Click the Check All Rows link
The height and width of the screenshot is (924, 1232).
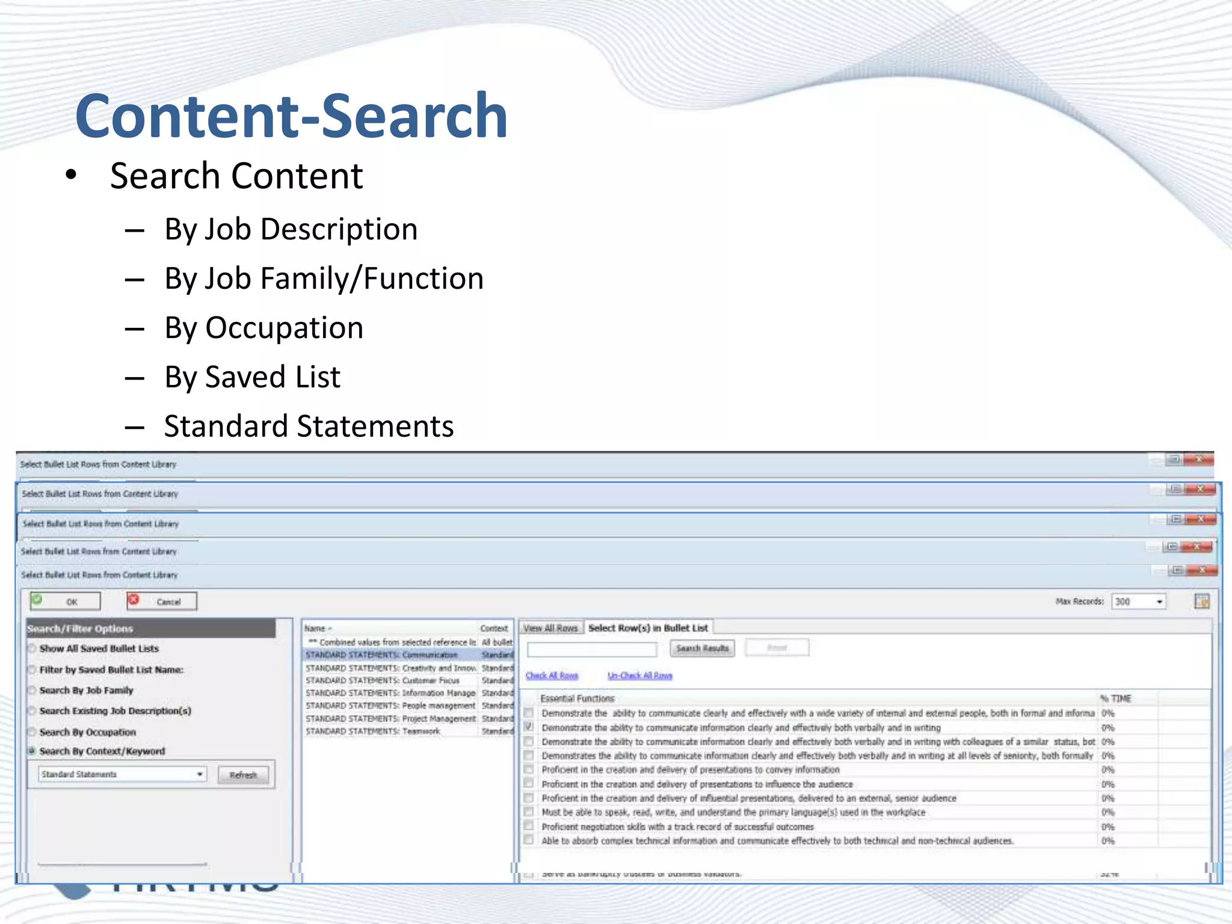(x=552, y=676)
